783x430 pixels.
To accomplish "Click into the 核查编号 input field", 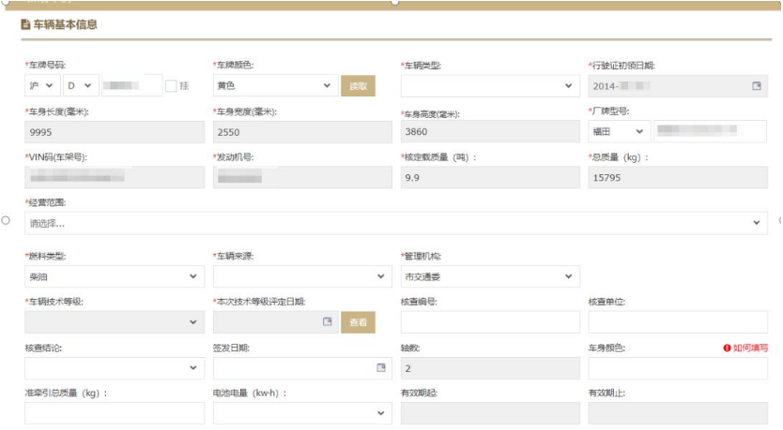I will pyautogui.click(x=489, y=322).
